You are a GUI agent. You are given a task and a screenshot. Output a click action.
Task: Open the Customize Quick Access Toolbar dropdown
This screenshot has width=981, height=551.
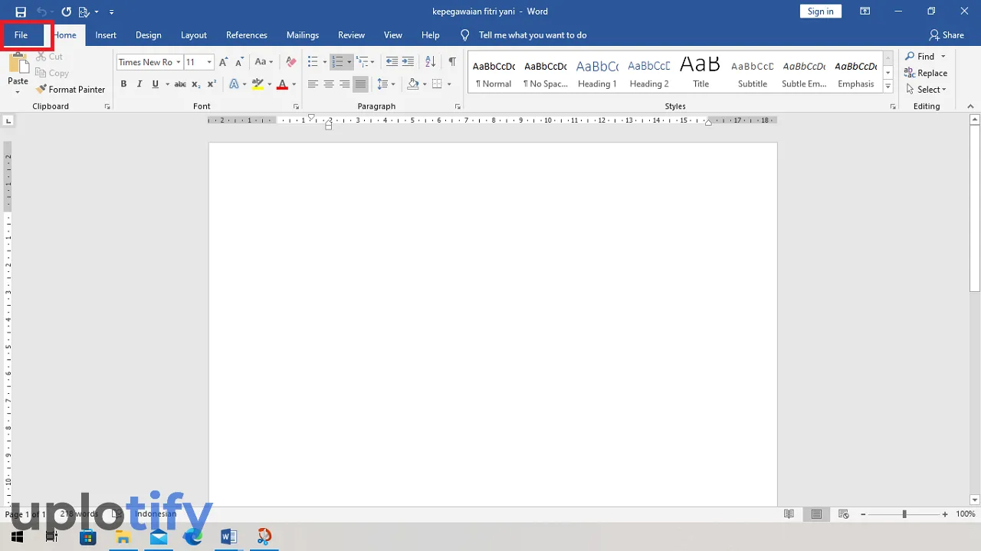pos(112,12)
